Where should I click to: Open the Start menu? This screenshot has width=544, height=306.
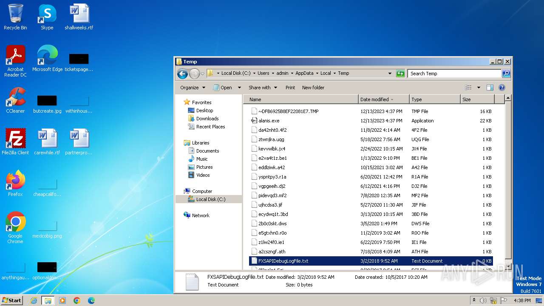(x=12, y=300)
